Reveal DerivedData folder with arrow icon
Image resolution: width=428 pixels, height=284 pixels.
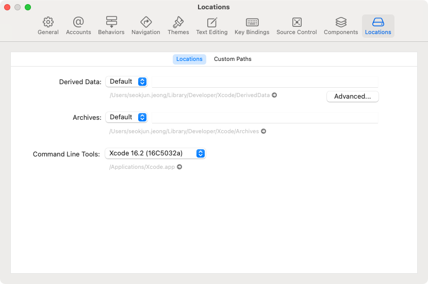(x=274, y=95)
